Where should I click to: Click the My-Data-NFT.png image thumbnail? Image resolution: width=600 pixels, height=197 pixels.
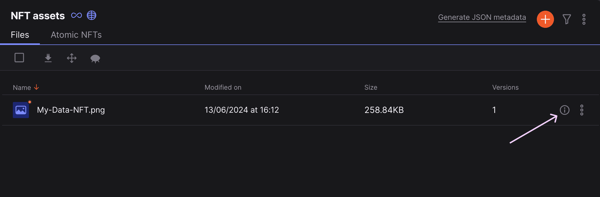coord(21,110)
